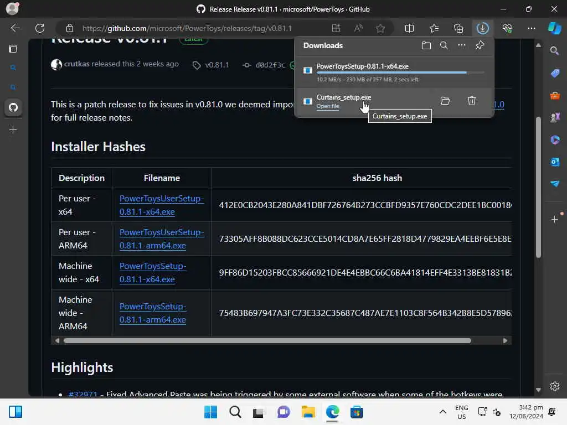Open Edge sidebar Outlook icon
Image resolution: width=567 pixels, height=425 pixels.
coord(555,162)
